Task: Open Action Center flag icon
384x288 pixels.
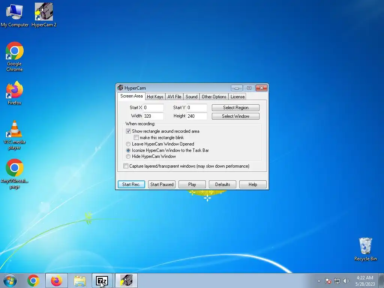Action: pos(328,281)
